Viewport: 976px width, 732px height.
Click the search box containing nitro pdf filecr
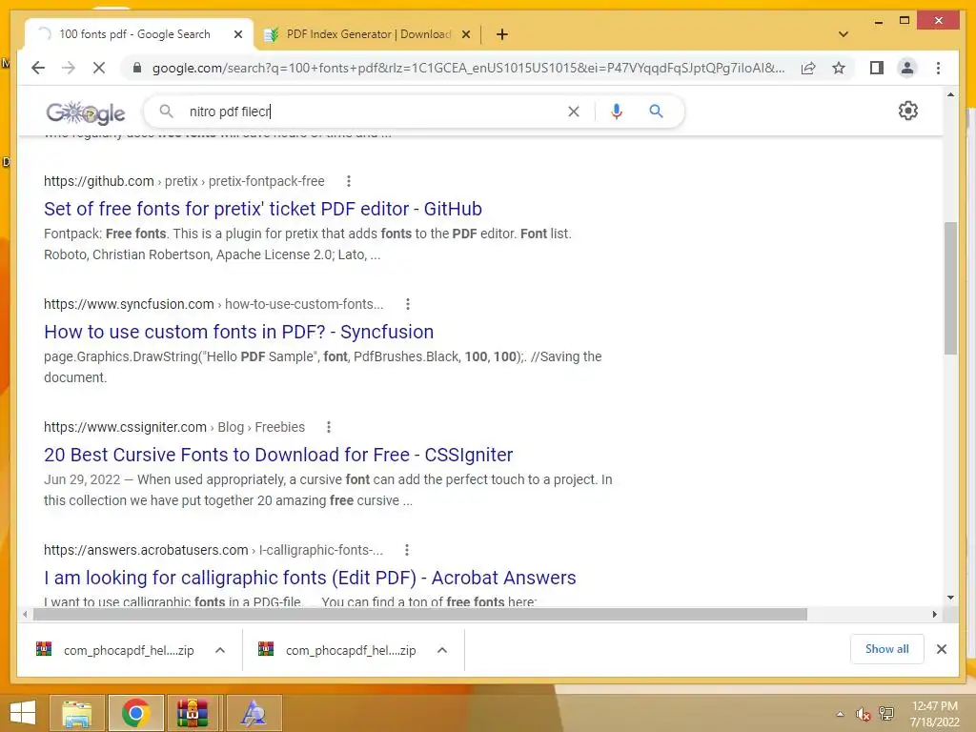[x=374, y=112]
